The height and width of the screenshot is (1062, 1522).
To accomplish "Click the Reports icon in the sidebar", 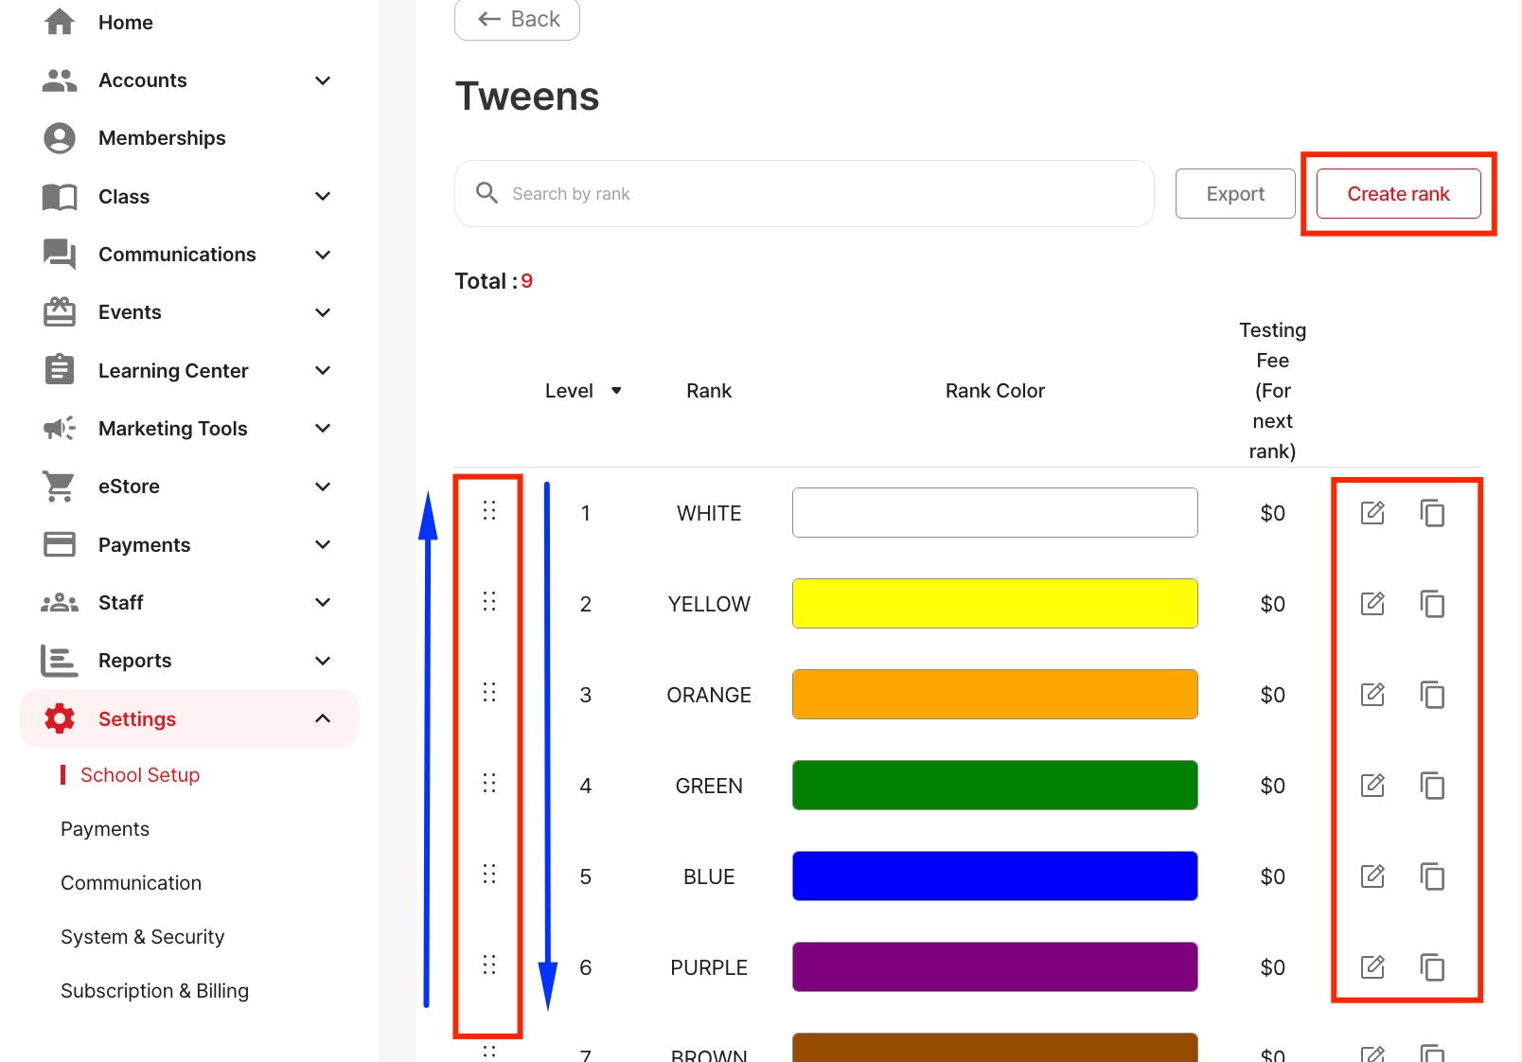I will coord(59,660).
